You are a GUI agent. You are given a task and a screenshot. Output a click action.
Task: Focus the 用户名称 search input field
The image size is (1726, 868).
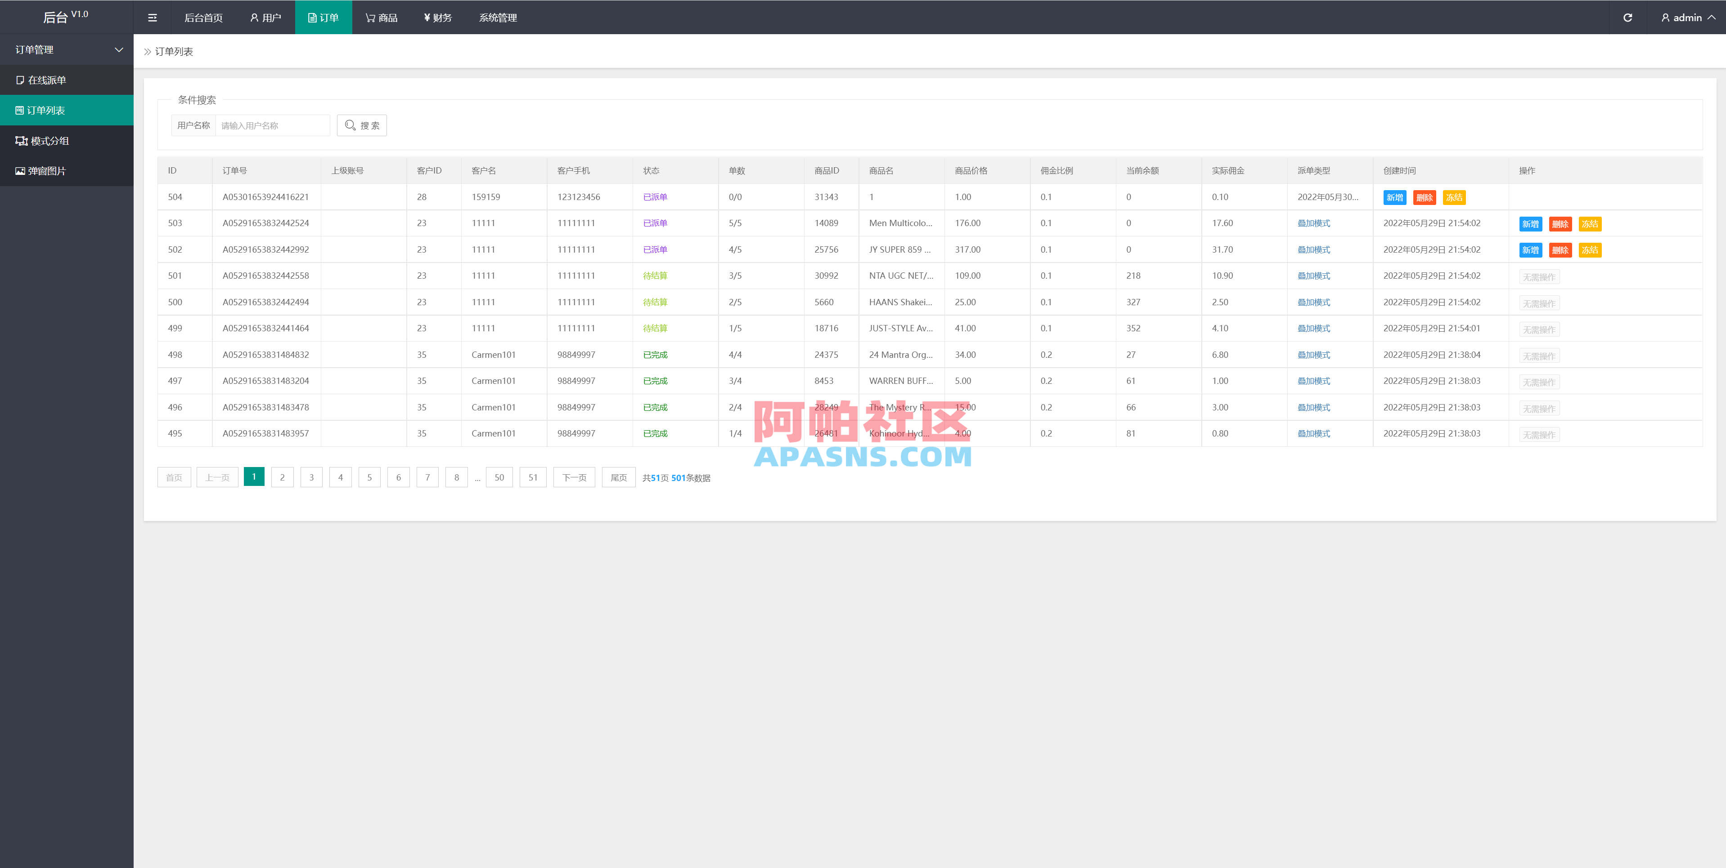pos(272,125)
